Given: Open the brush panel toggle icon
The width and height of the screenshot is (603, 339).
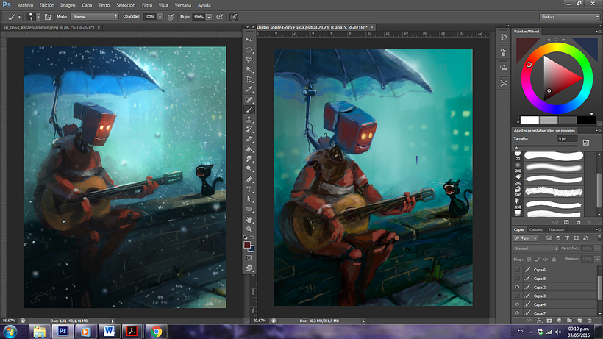Looking at the screenshot, I should 48,17.
